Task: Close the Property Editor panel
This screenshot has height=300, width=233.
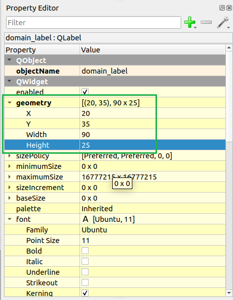Action: (x=229, y=8)
